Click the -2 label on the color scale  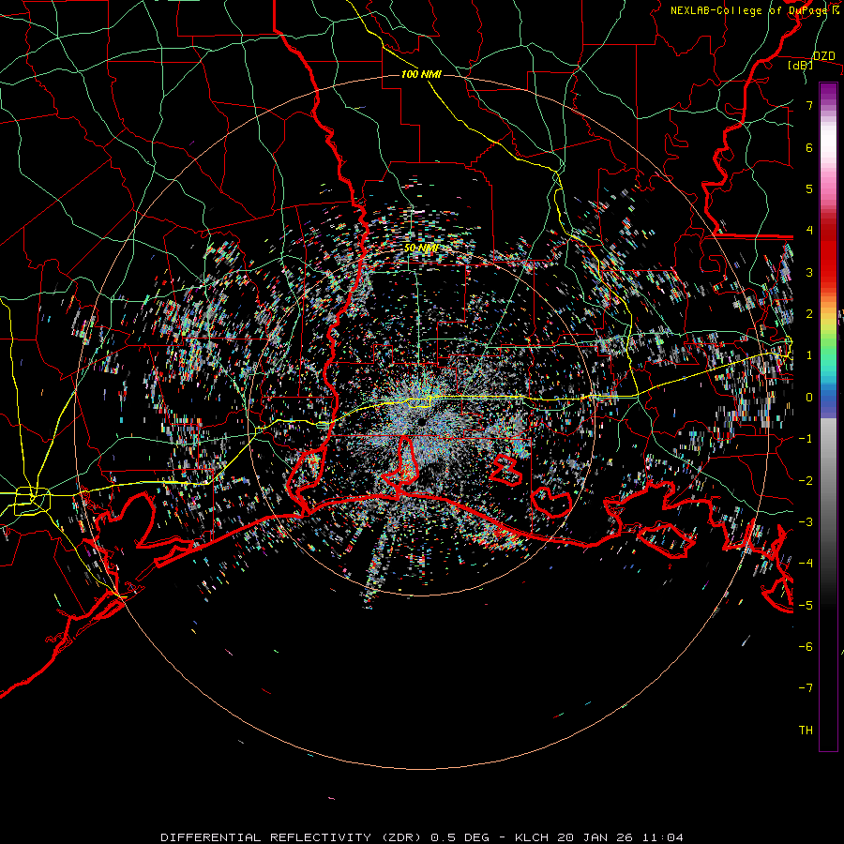pyautogui.click(x=806, y=481)
